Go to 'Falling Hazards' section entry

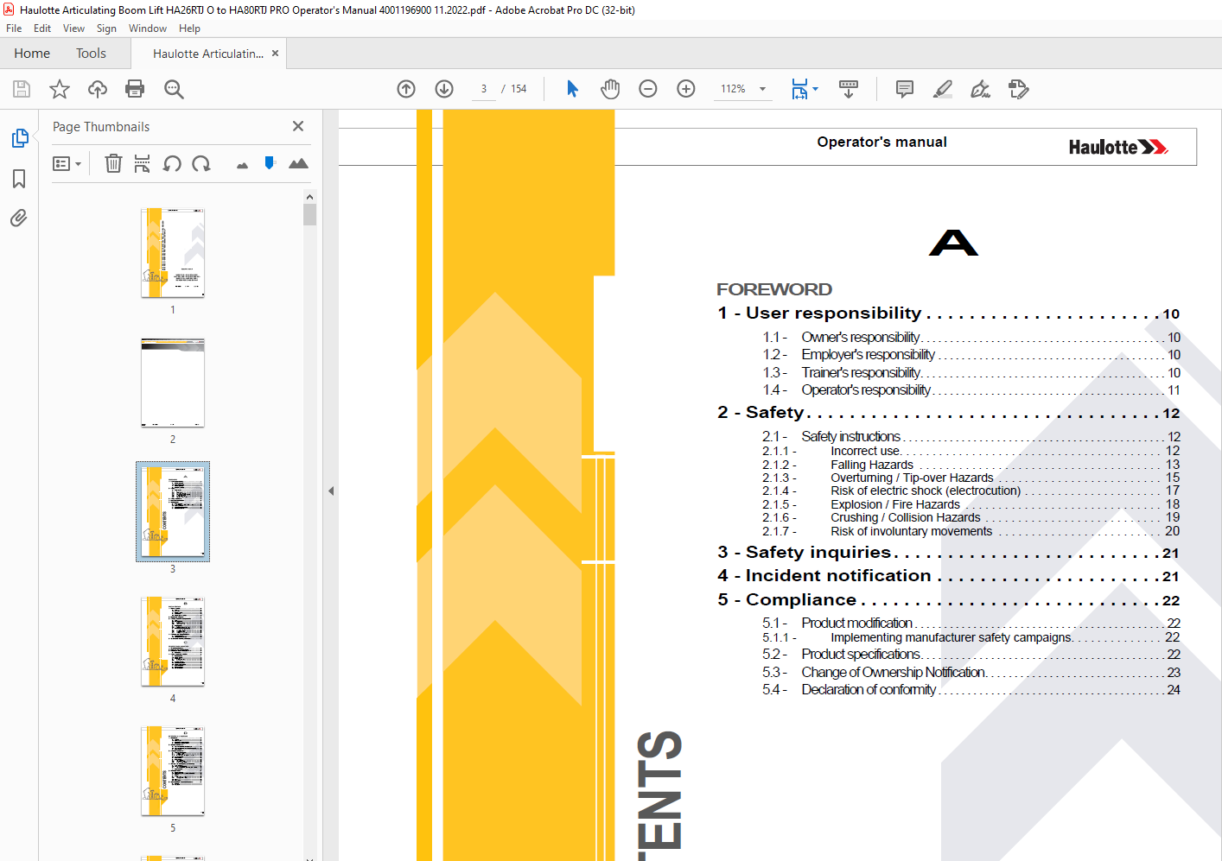(x=971, y=465)
